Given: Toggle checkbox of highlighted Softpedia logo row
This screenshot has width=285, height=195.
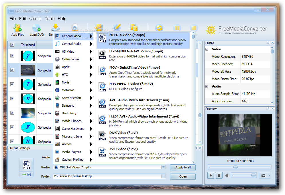Looking at the screenshot, I should pos(12,70).
